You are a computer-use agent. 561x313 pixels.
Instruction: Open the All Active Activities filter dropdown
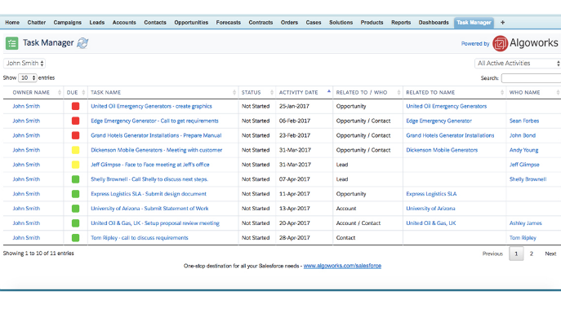pyautogui.click(x=518, y=64)
